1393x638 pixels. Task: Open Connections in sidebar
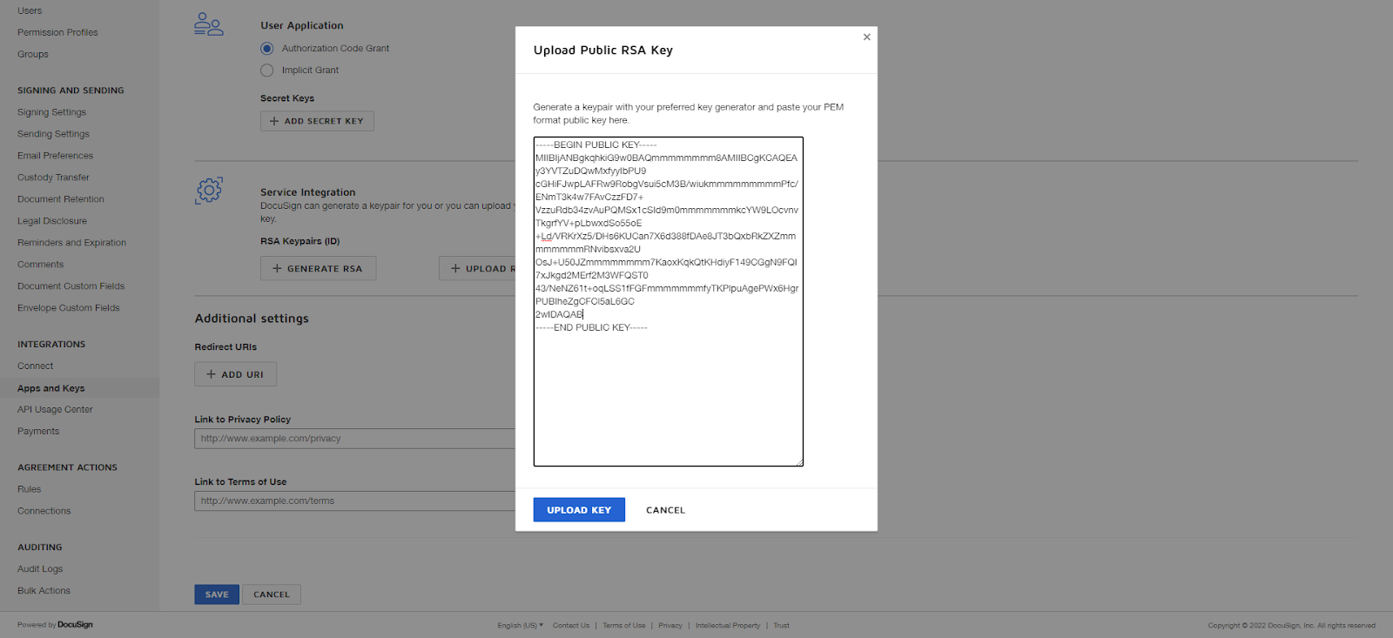coord(44,511)
